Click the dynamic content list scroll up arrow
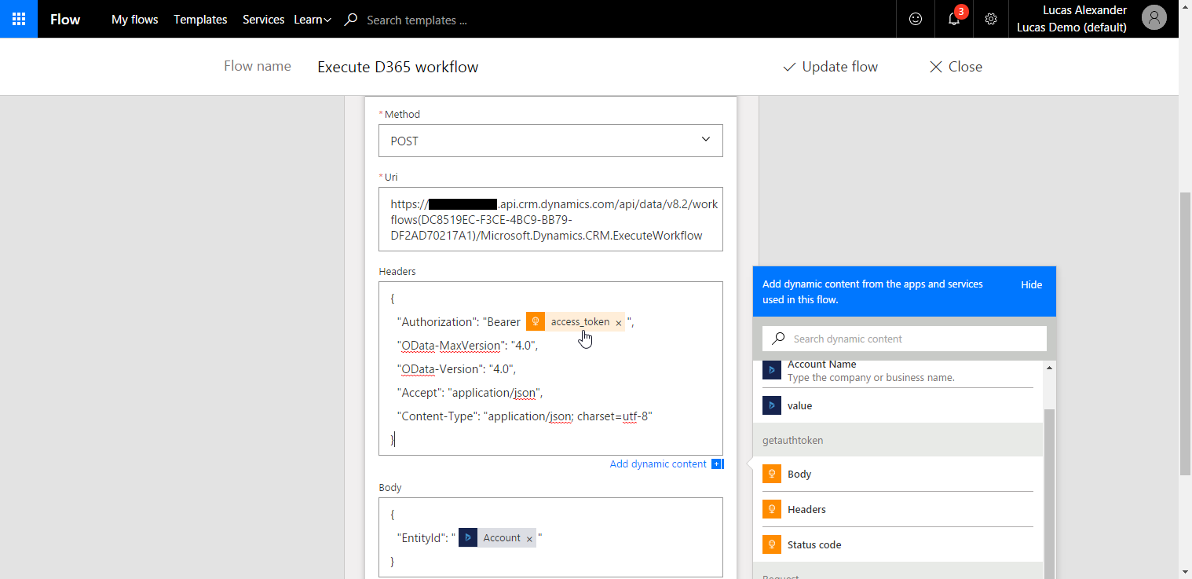 pyautogui.click(x=1050, y=367)
